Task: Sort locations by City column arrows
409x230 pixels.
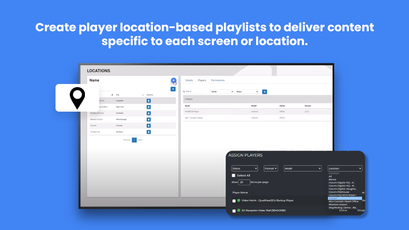Action: click(x=143, y=95)
